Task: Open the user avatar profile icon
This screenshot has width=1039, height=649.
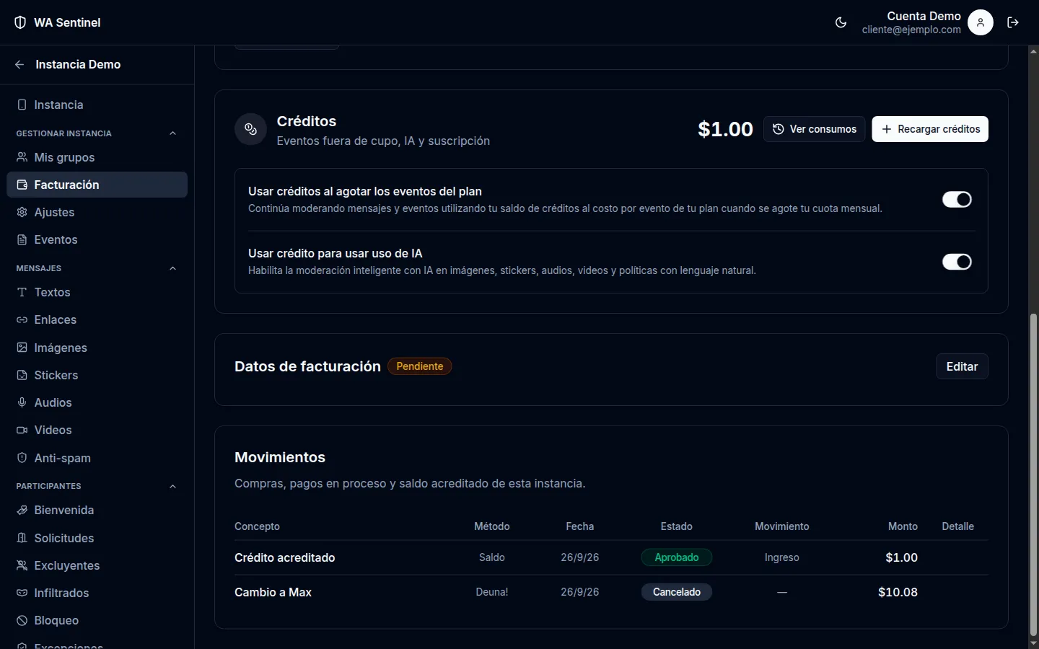Action: pos(980,22)
